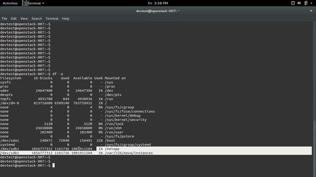Click the 'devpts' filesystem name
The width and height of the screenshot is (316, 177).
tap(6, 95)
